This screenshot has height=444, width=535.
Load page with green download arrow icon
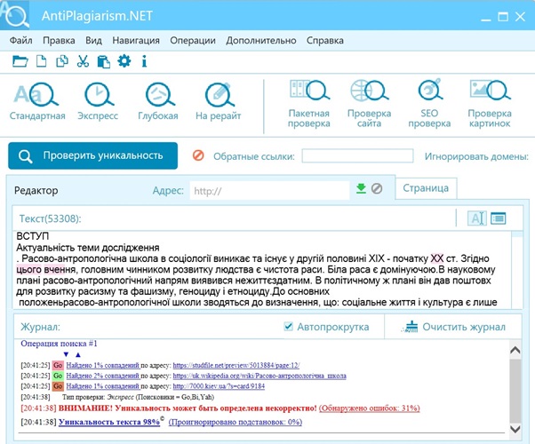(x=361, y=188)
